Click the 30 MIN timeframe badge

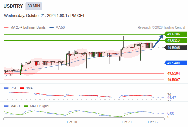(x=34, y=6)
